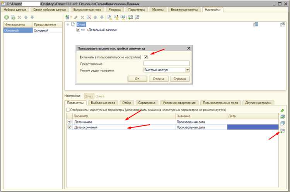The height and width of the screenshot is (192, 290).
Task: Move the variant down in the list
Action: [x=32, y=17]
